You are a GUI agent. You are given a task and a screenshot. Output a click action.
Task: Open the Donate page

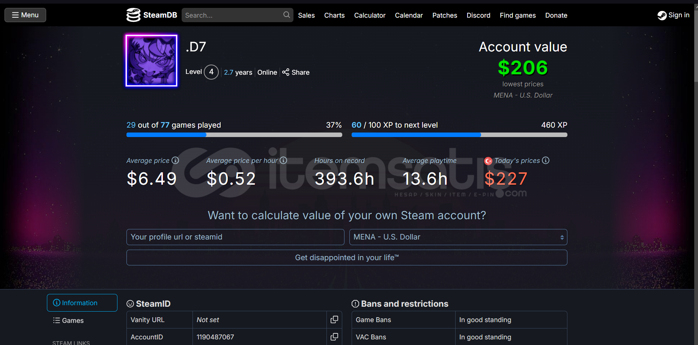pyautogui.click(x=556, y=15)
